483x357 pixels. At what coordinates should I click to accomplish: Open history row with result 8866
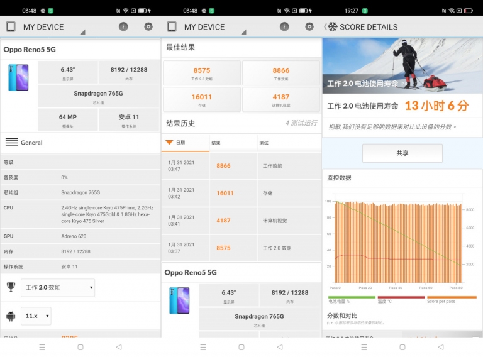[241, 166]
